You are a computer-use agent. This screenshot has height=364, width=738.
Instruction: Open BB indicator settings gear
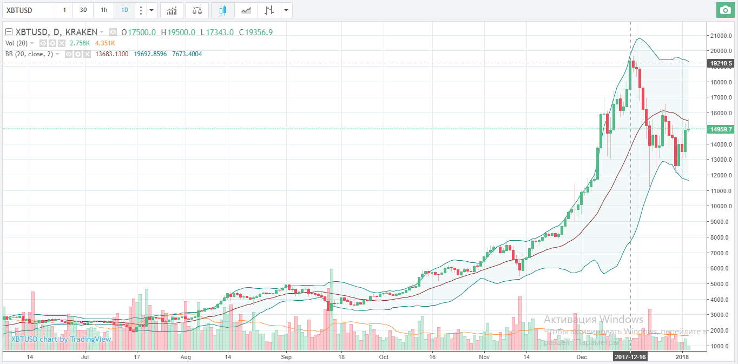pyautogui.click(x=78, y=54)
